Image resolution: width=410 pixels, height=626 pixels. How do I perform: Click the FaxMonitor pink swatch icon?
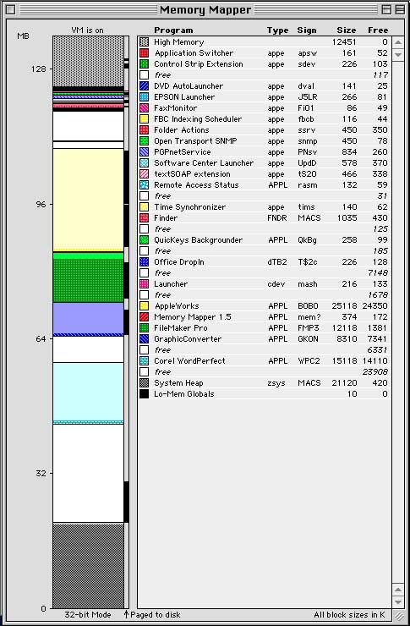pyautogui.click(x=144, y=107)
